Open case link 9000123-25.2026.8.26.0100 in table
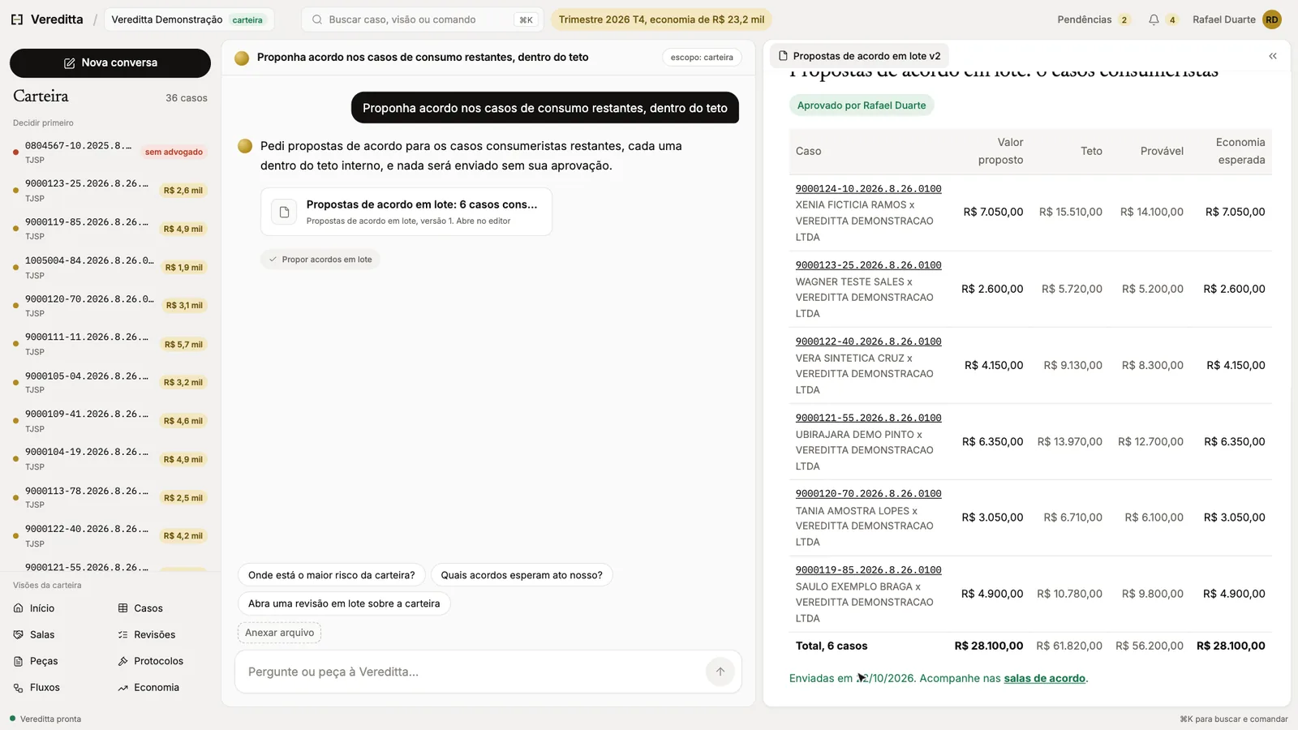 coord(868,265)
